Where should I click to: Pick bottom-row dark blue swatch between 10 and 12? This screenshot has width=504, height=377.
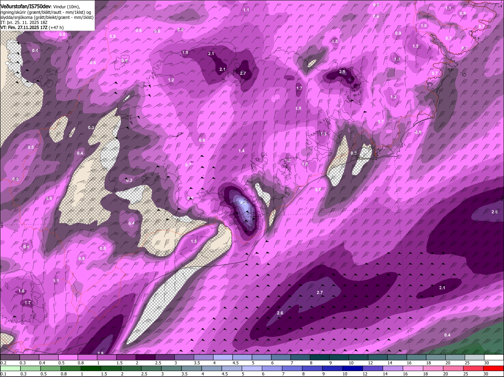click(354, 368)
